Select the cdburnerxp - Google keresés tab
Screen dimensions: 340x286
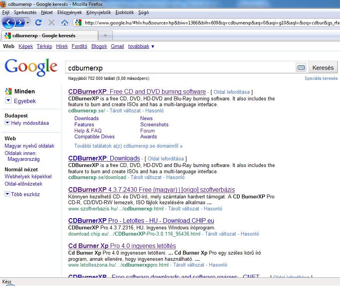coord(50,36)
